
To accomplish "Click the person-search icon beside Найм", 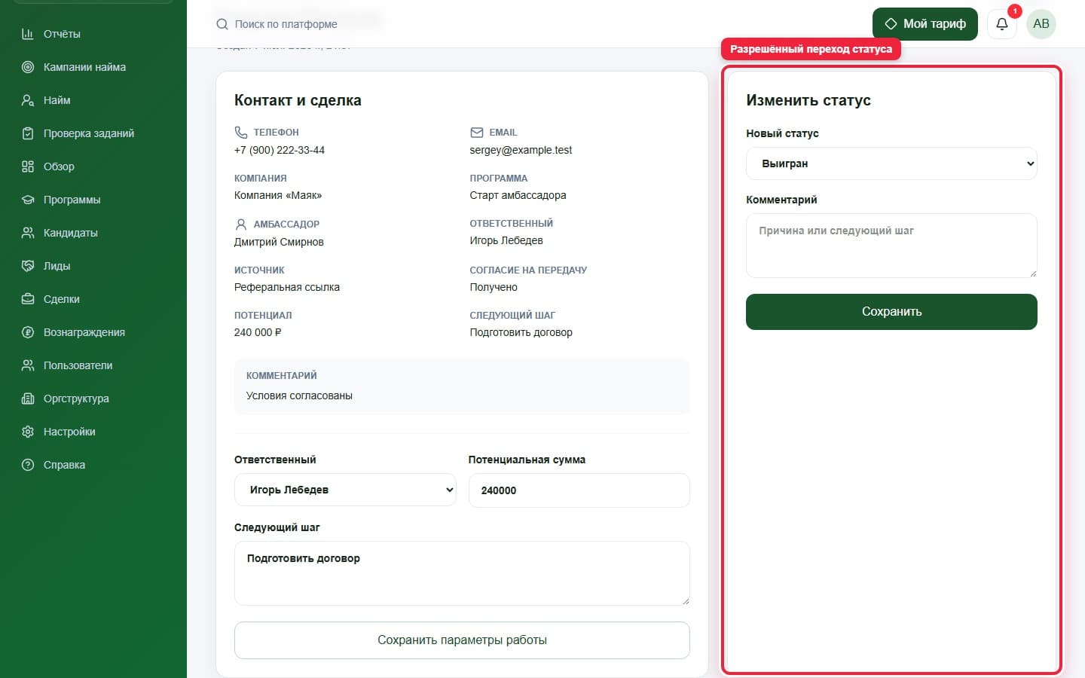I will point(28,100).
